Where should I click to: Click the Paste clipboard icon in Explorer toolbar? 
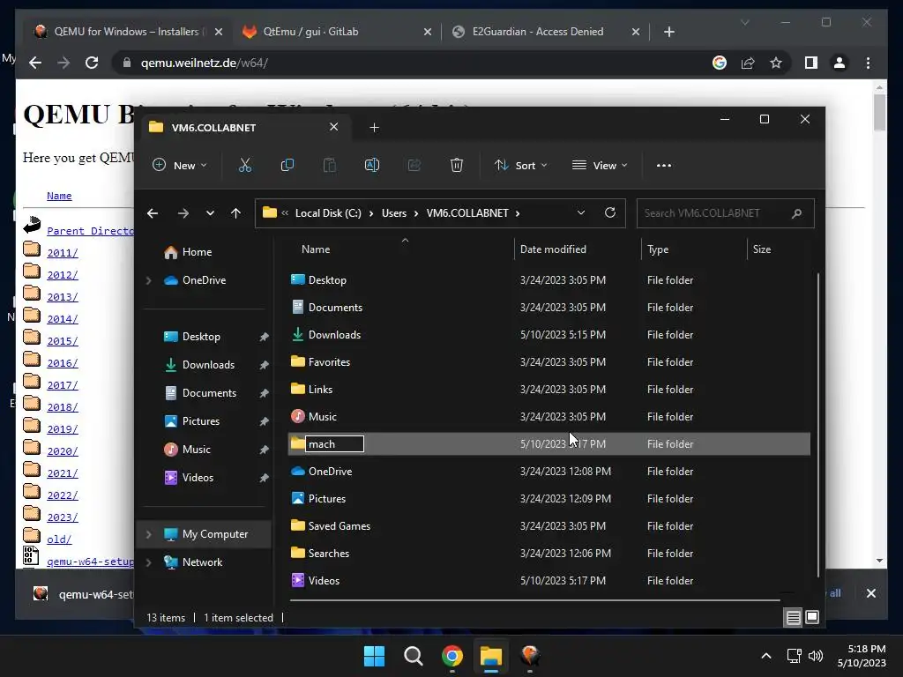click(x=330, y=165)
